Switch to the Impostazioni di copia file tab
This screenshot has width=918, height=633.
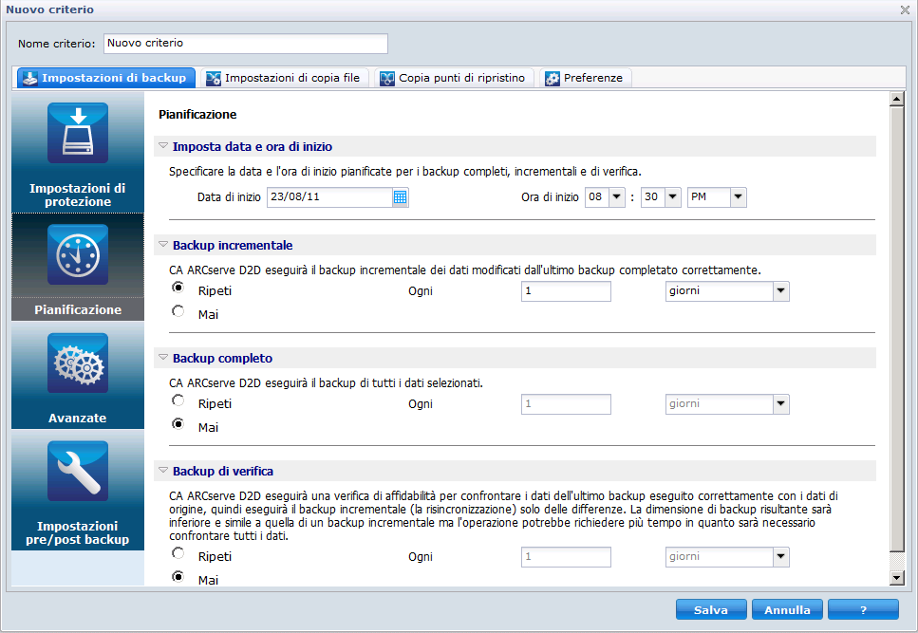click(284, 79)
